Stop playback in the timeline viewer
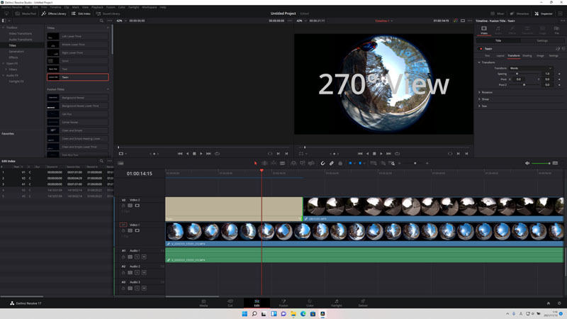Viewport: 567px width, 319px height. point(374,154)
